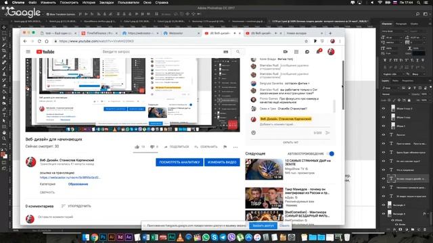Image resolution: width=433 pixels, height=243 pixels.
Task: Open YouTube notifications bell
Action: tap(318, 51)
